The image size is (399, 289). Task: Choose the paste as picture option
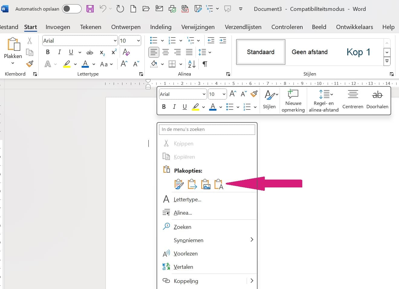[206, 184]
